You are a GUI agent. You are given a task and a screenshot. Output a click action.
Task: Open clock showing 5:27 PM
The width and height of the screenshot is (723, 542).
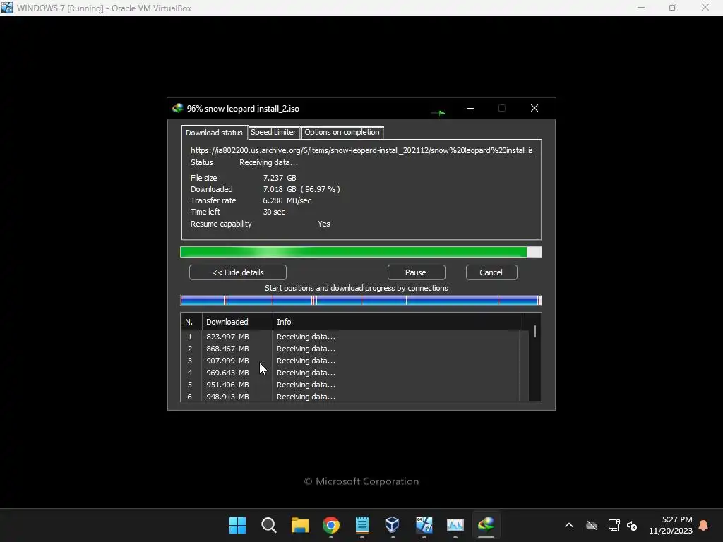671,525
